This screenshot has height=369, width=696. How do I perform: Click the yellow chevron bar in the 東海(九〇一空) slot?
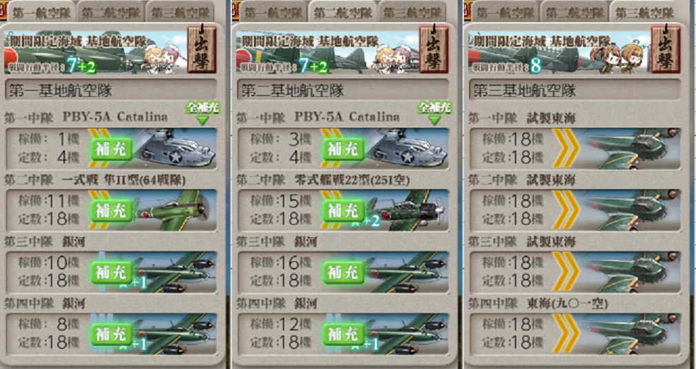pyautogui.click(x=565, y=333)
